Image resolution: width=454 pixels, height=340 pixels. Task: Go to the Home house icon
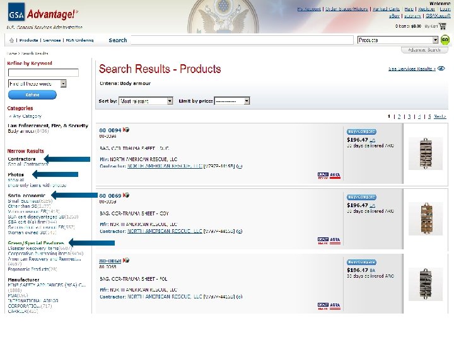coord(11,40)
